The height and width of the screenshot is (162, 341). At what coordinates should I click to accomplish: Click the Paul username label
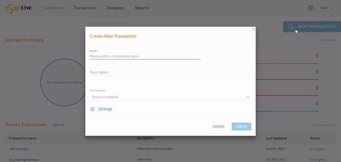[324, 8]
